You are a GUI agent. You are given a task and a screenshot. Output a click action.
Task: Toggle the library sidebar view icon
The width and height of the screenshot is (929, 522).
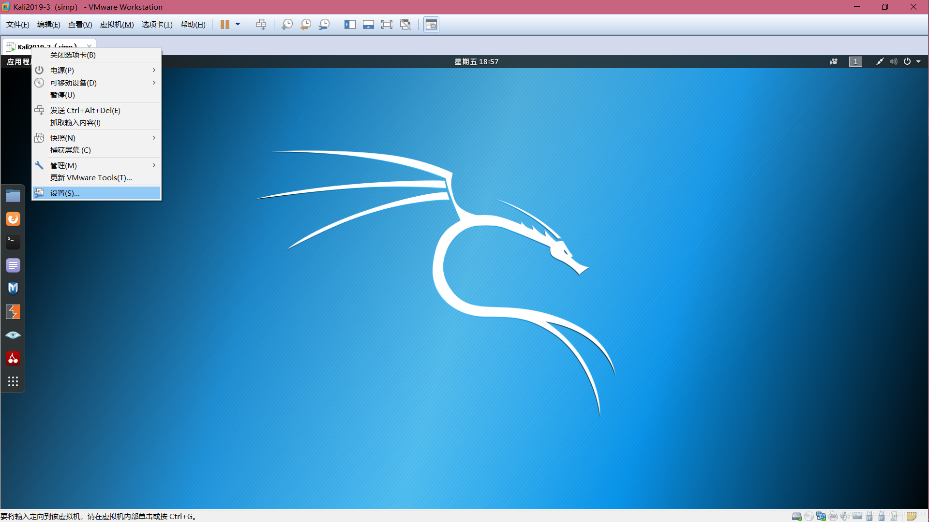click(350, 25)
